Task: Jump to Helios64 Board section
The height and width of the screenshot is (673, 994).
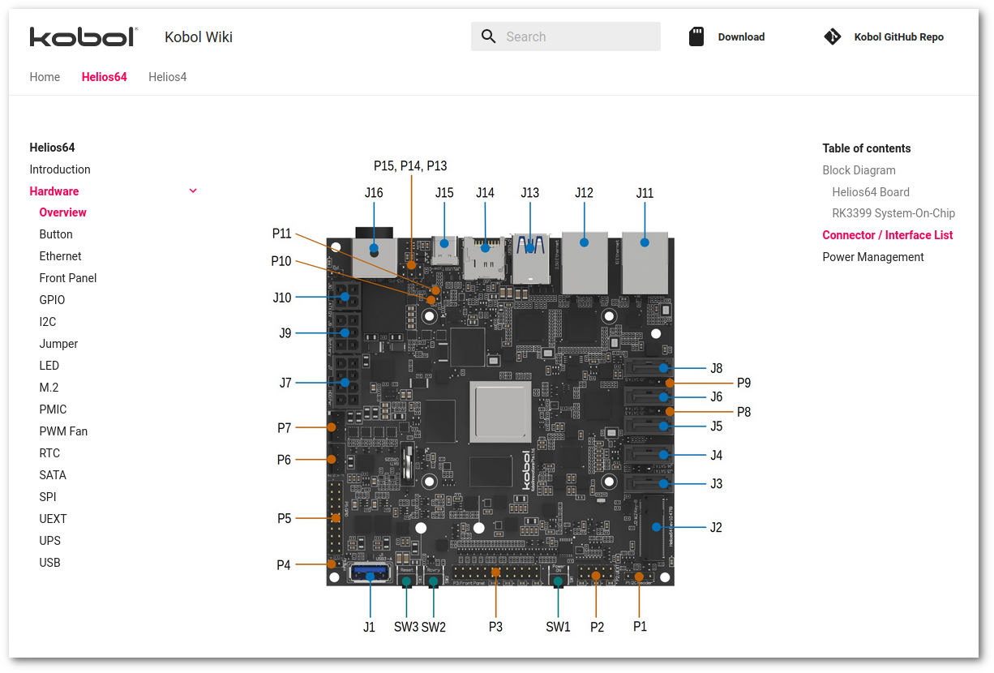Action: click(x=872, y=192)
